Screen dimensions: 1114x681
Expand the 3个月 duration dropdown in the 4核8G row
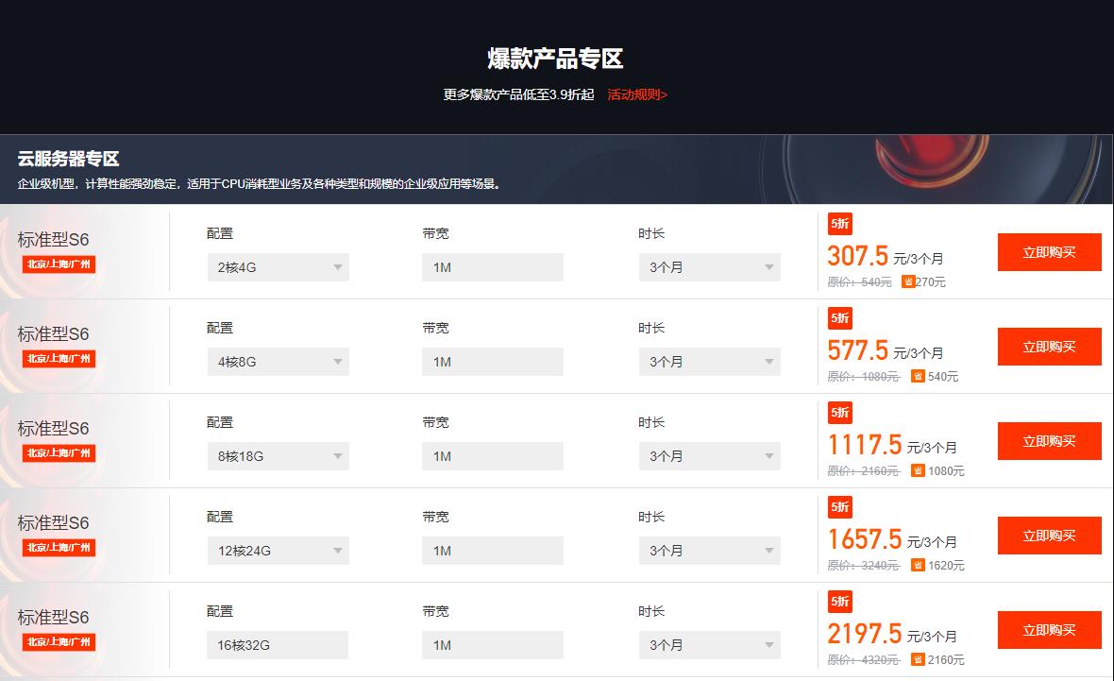point(709,362)
